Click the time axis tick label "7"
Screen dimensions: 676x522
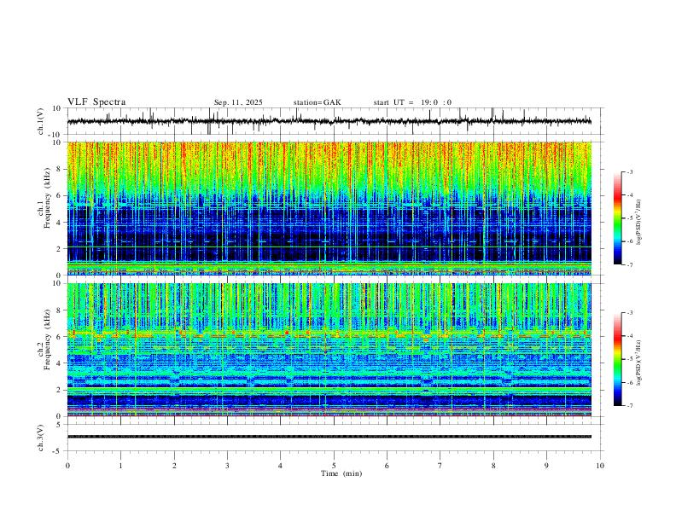pyautogui.click(x=440, y=466)
